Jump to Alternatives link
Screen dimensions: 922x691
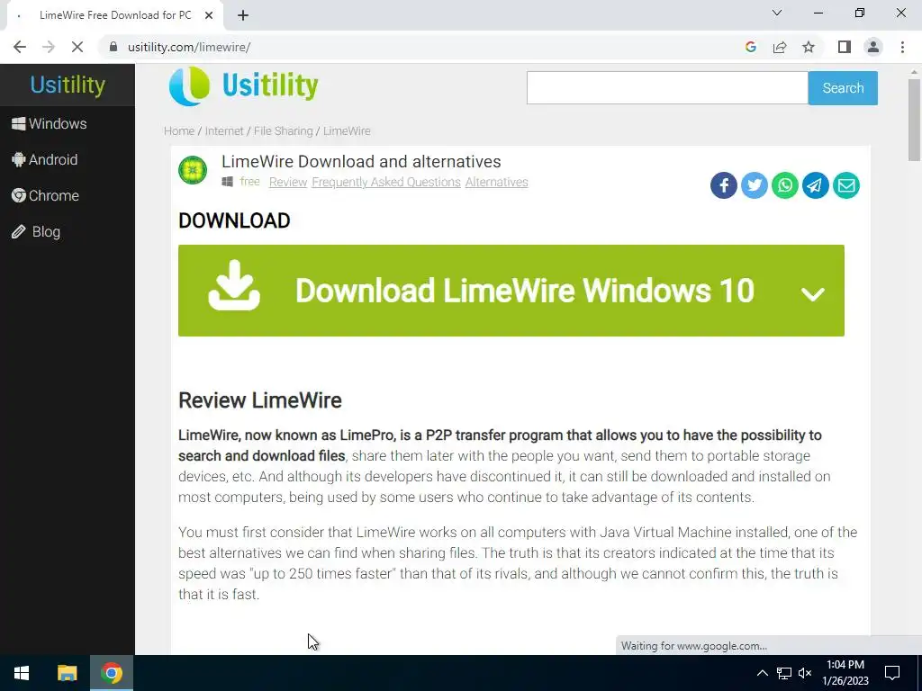click(x=497, y=182)
